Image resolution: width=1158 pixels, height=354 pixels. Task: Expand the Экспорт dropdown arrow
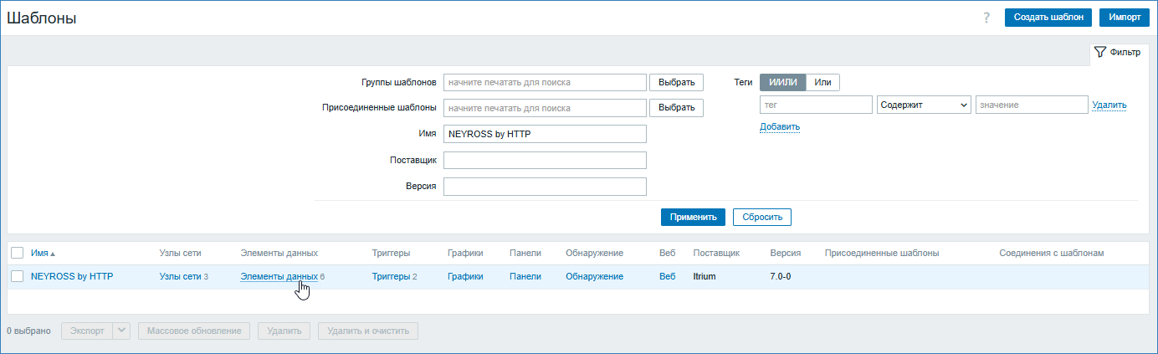click(122, 331)
